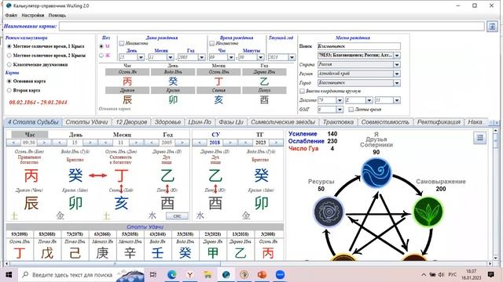
Task: Click the СИС button in the year pillar
Action: pyautogui.click(x=177, y=216)
